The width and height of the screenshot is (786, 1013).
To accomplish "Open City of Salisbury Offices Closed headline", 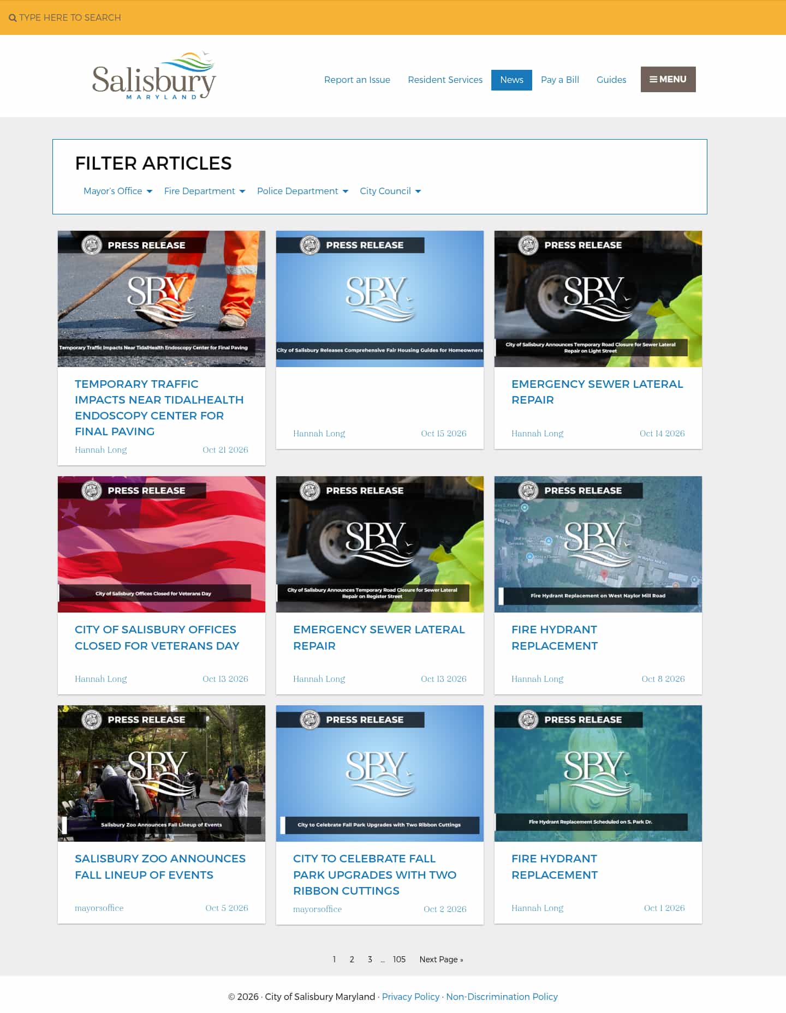I will pyautogui.click(x=157, y=637).
